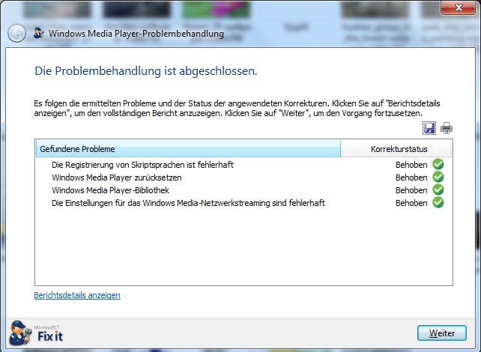Click the print report printer icon
This screenshot has width=481, height=352.
click(x=447, y=128)
